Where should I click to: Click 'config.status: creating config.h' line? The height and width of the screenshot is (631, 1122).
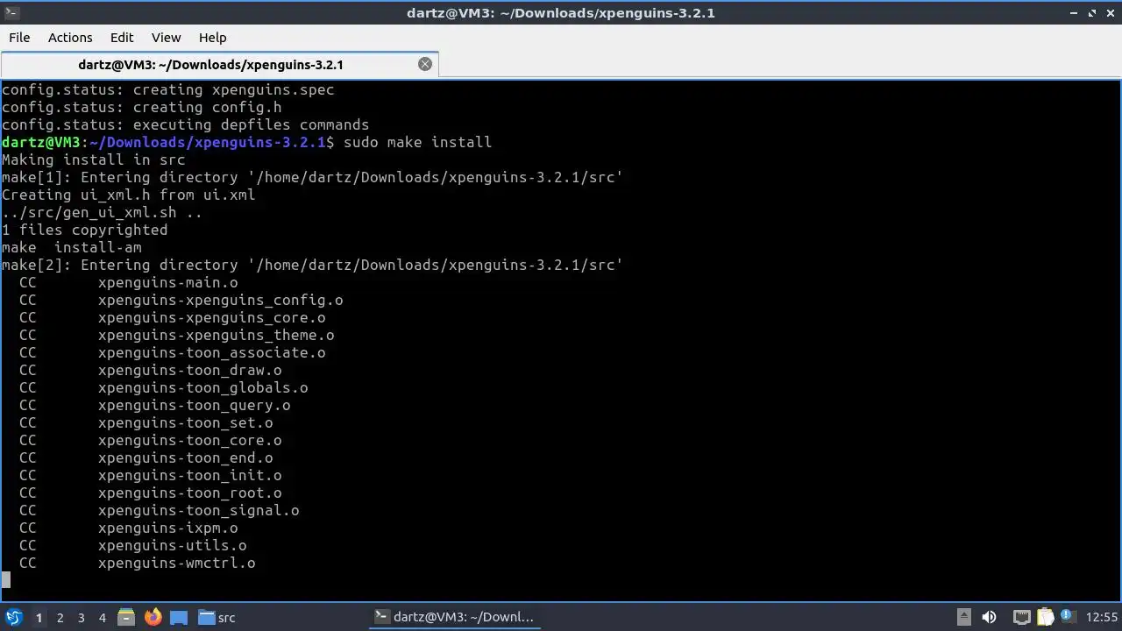[x=142, y=107]
